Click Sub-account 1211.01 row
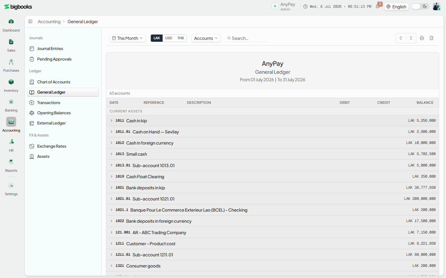The image size is (446, 278). click(273, 255)
